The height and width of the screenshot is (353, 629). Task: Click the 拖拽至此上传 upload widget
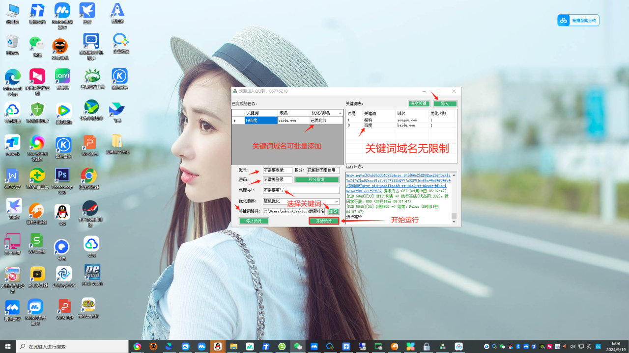pos(578,20)
